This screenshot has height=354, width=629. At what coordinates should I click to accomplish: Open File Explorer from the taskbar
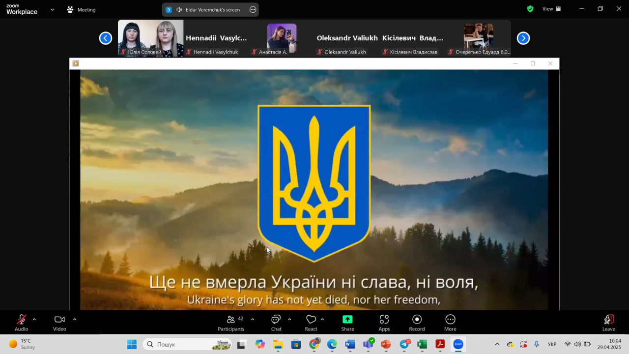click(x=278, y=344)
